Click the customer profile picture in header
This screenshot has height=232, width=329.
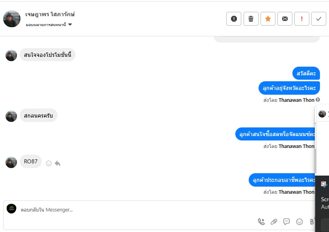point(12,19)
